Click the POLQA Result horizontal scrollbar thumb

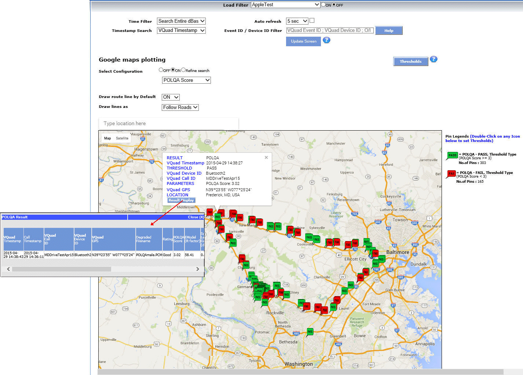coord(62,269)
